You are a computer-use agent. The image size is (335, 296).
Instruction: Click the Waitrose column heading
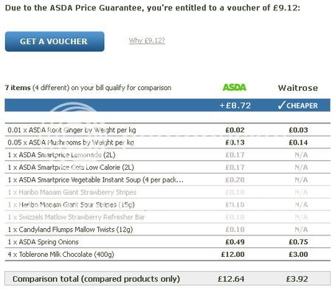tap(298, 88)
